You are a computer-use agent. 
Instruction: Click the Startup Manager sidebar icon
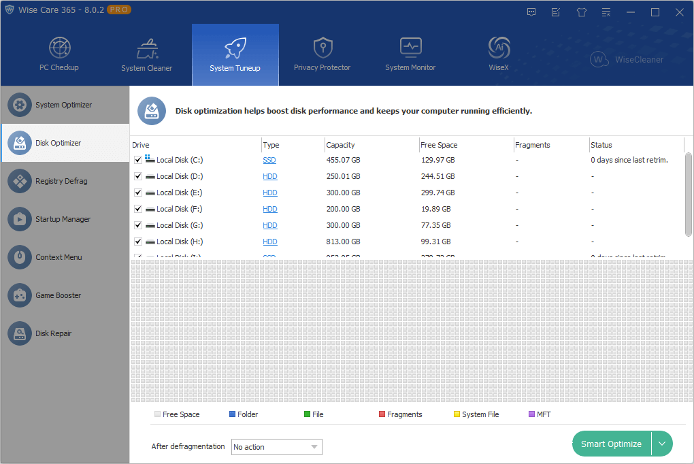pos(20,219)
